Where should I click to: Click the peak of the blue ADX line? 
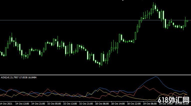[156, 77]
